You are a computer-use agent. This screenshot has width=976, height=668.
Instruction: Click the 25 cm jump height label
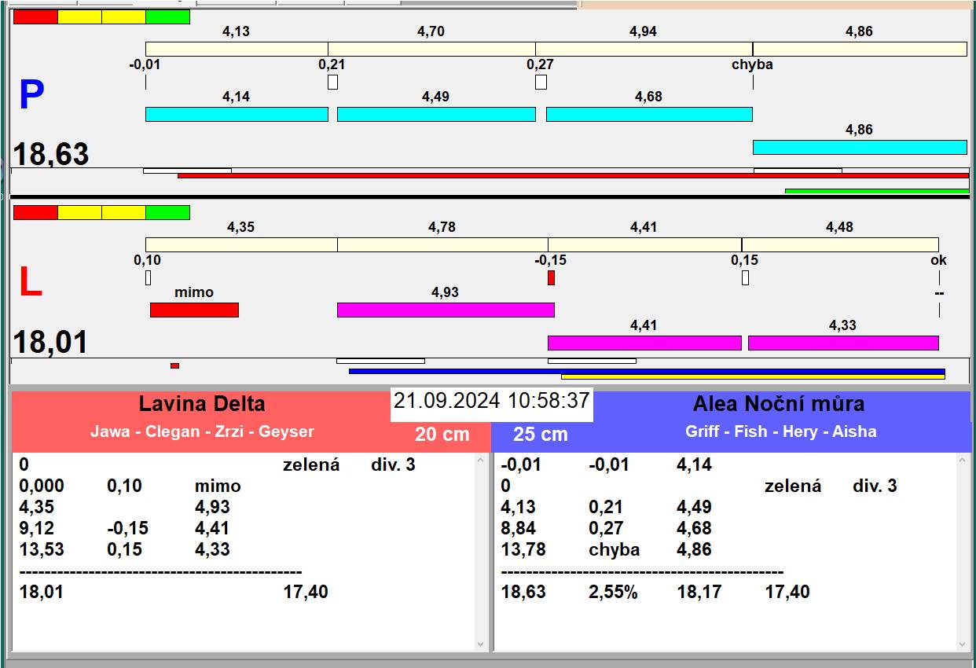(540, 435)
